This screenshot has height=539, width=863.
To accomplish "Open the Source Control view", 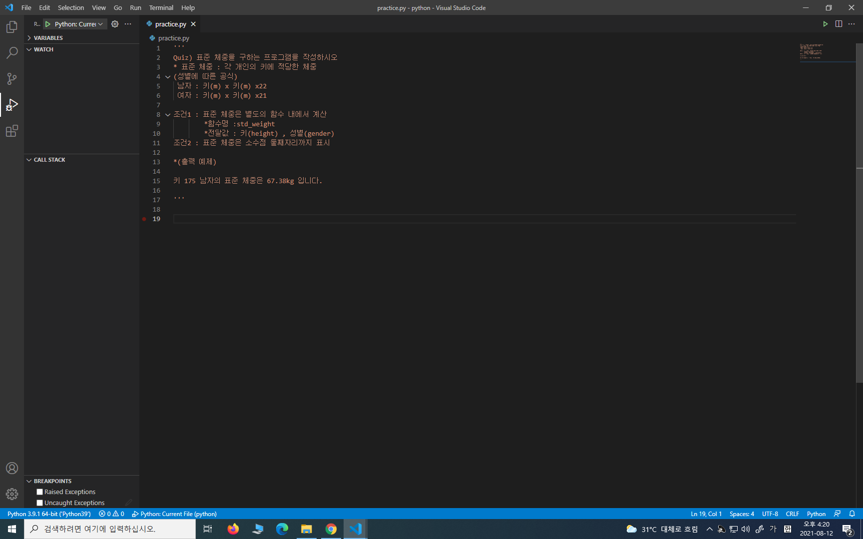I will (x=12, y=79).
